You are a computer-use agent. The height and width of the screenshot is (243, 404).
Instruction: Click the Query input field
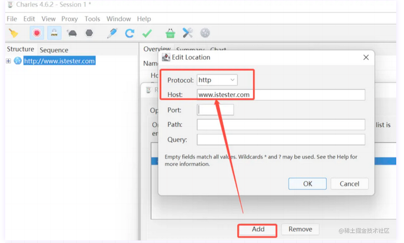click(x=281, y=139)
